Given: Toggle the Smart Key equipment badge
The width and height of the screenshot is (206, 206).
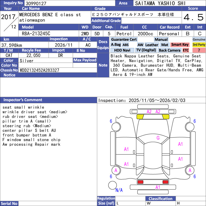Looking at the screenshot, I should point(180,45).
